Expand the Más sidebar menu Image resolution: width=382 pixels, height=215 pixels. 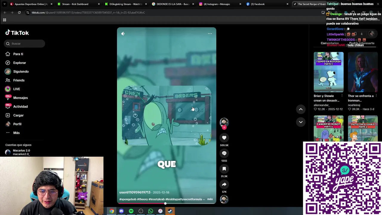(16, 133)
